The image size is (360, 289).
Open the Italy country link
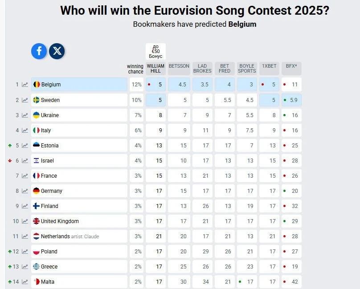click(x=46, y=130)
